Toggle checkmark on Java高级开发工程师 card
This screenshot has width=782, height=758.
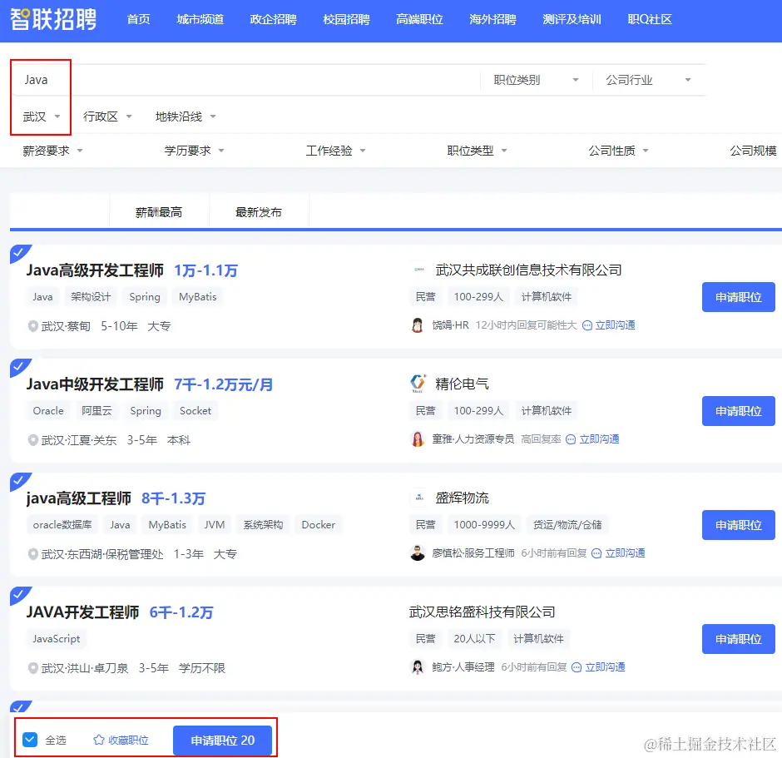(x=19, y=252)
